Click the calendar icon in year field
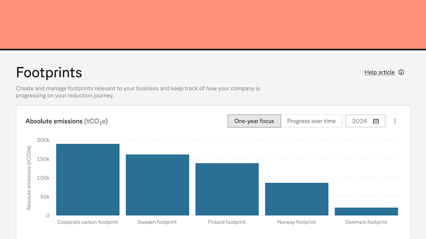Viewport: 426px width, 239px height. [x=376, y=121]
